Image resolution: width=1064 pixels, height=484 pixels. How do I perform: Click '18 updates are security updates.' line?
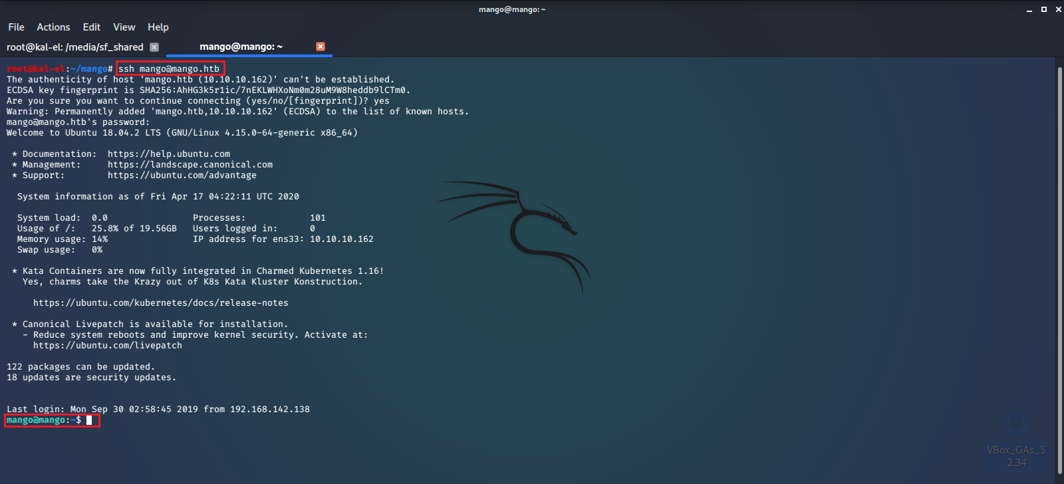(x=92, y=378)
